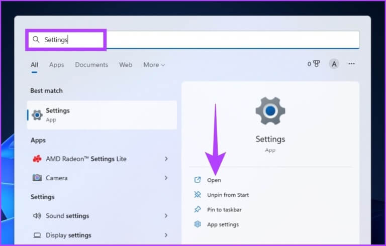Select the 'Sound settings' result text
Screen dimensions: 386x246
click(67, 216)
